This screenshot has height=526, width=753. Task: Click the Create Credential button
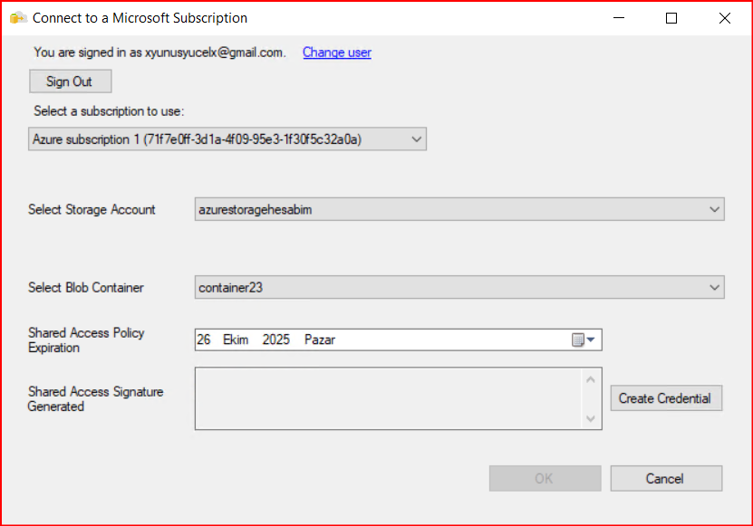point(666,398)
